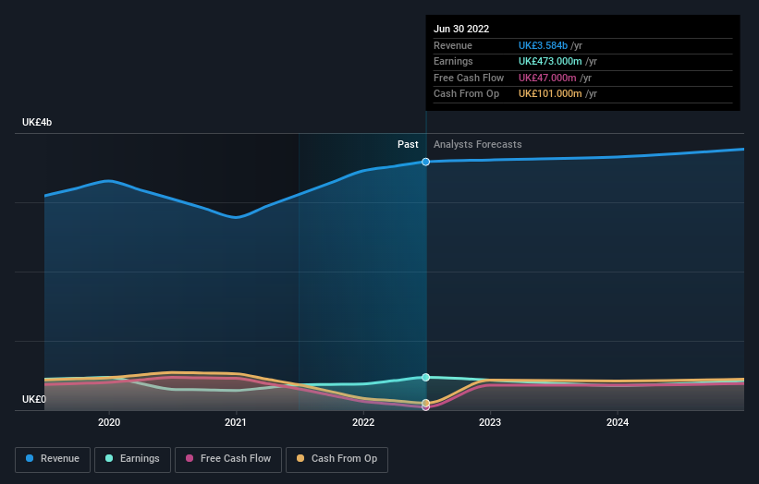Toggle the Revenue legend series
The width and height of the screenshot is (759, 484).
click(x=53, y=459)
